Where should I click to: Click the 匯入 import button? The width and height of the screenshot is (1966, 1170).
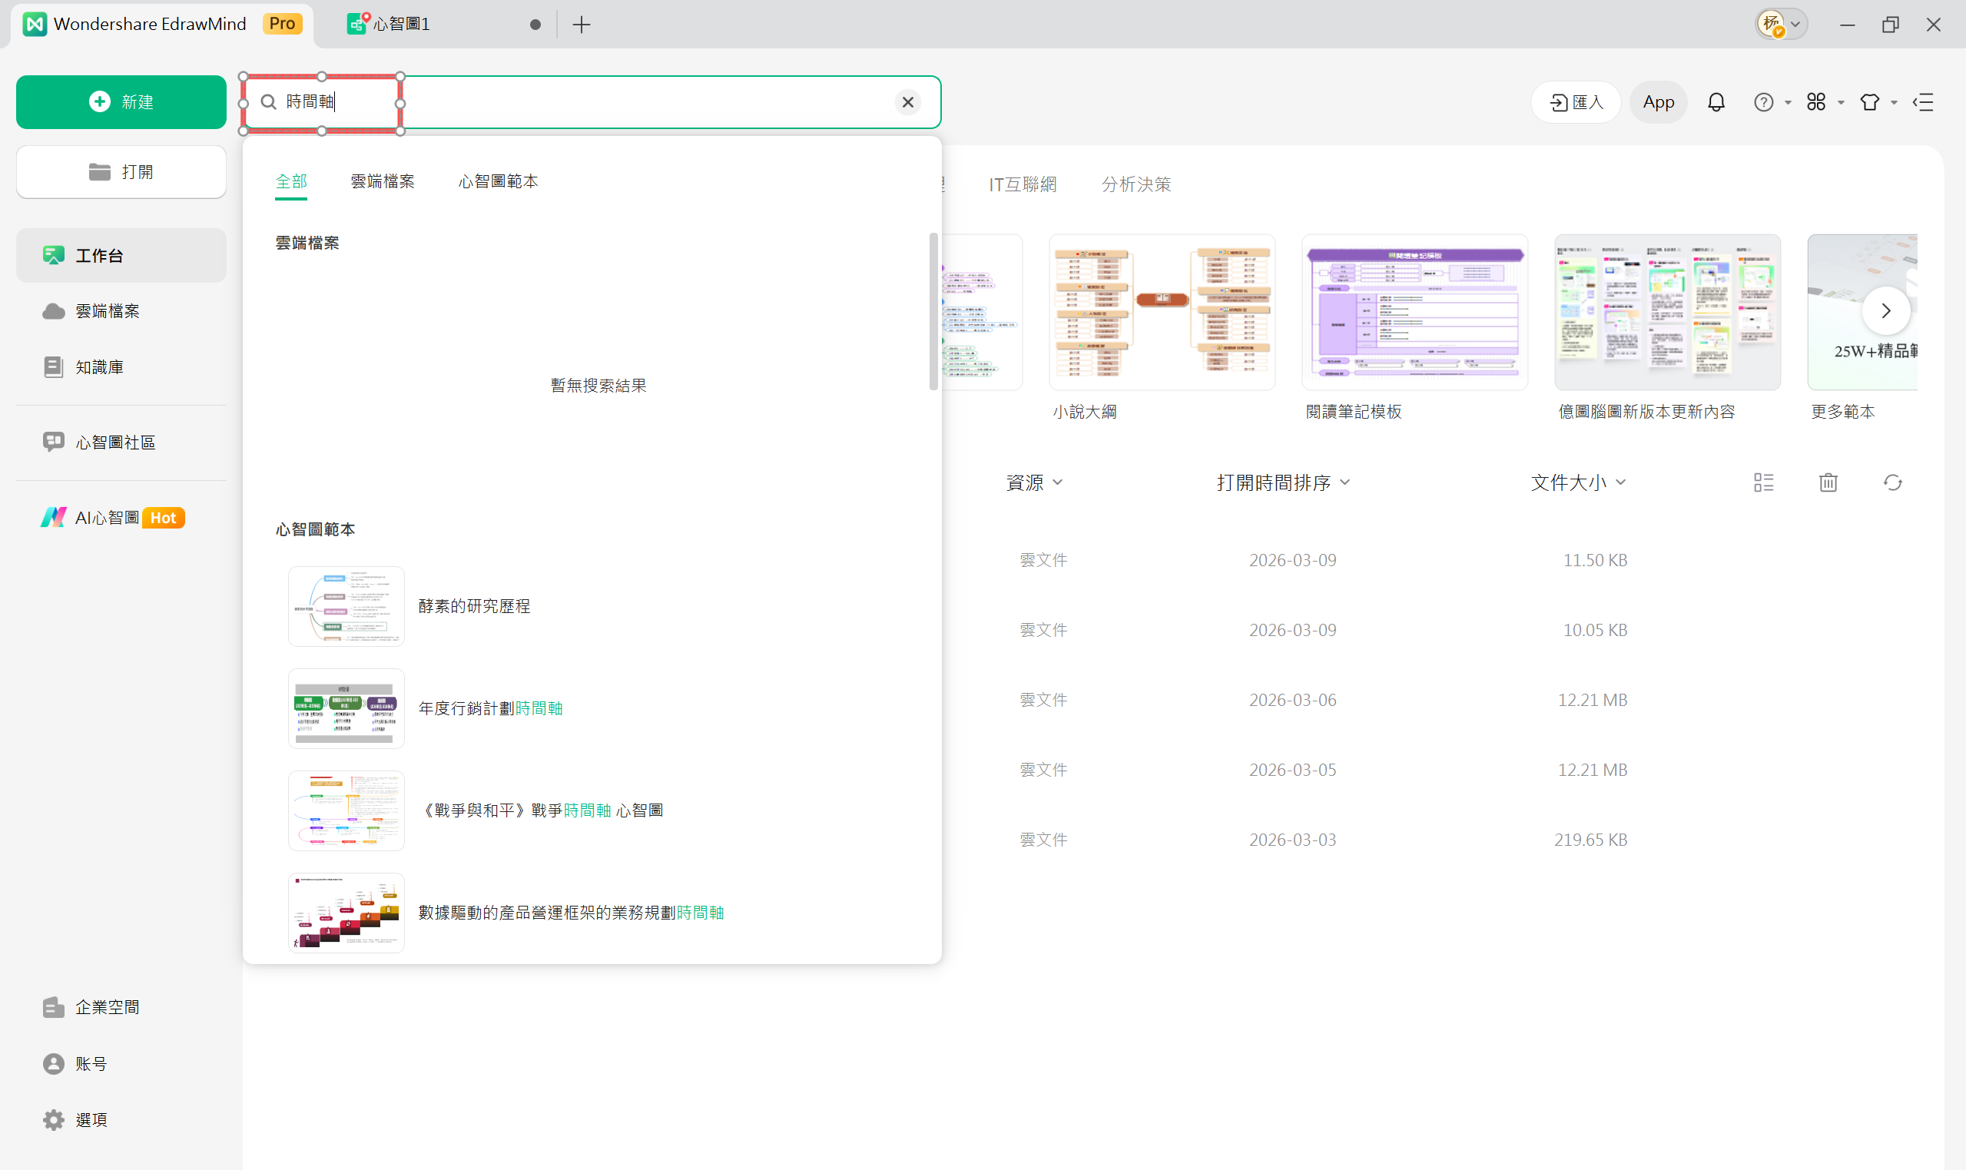pyautogui.click(x=1575, y=101)
